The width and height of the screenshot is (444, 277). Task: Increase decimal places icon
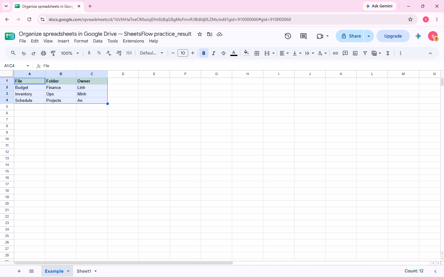coord(119,53)
